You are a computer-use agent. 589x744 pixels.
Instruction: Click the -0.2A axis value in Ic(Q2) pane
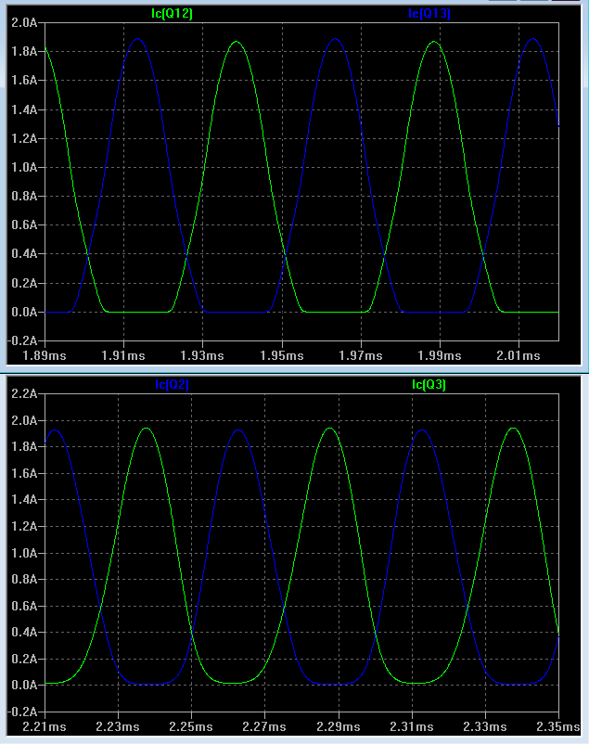[22, 712]
